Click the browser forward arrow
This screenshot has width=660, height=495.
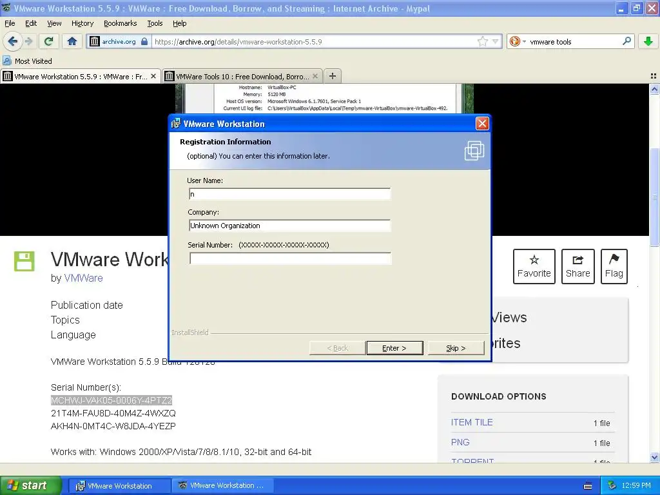pyautogui.click(x=28, y=41)
